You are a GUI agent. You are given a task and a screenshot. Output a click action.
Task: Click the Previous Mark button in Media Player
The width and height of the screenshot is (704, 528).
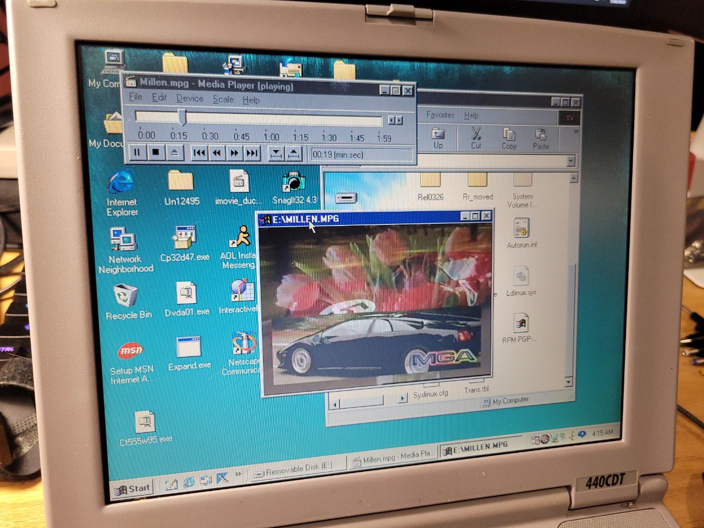(x=199, y=153)
